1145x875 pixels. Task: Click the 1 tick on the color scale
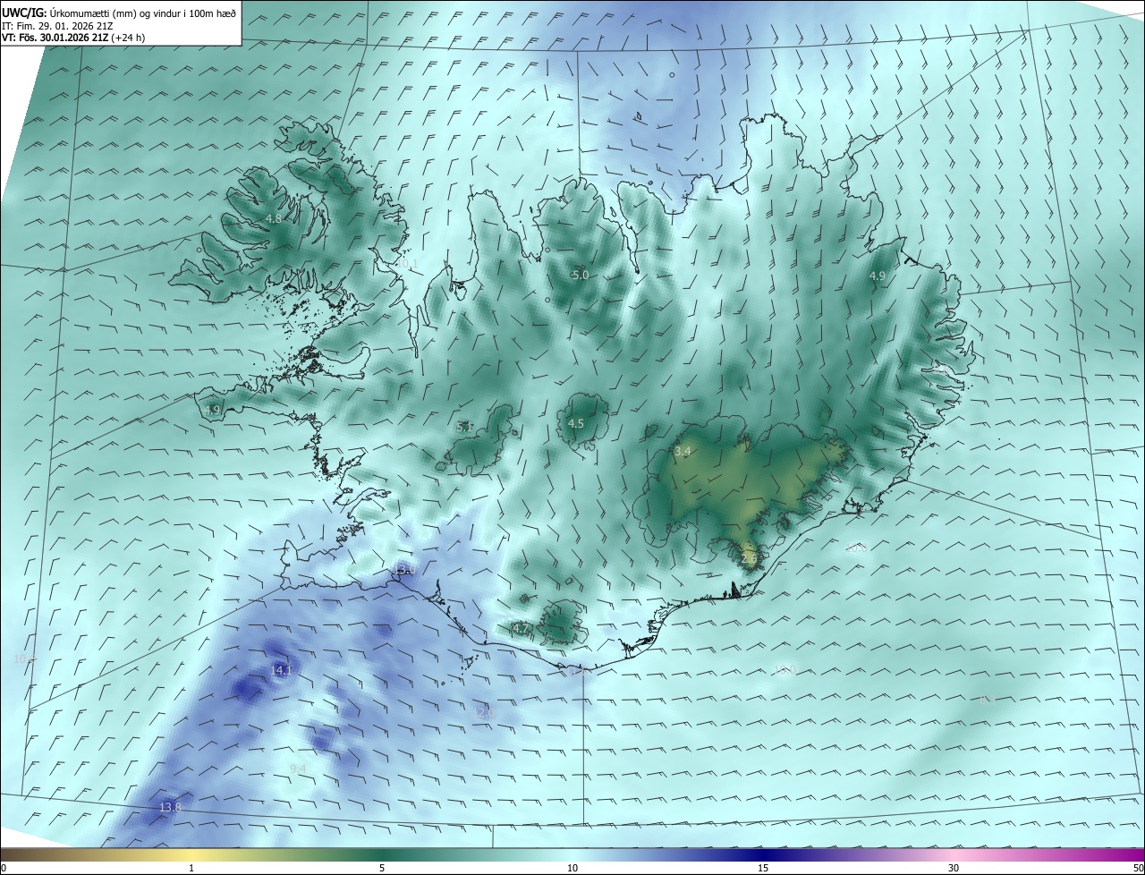[191, 868]
